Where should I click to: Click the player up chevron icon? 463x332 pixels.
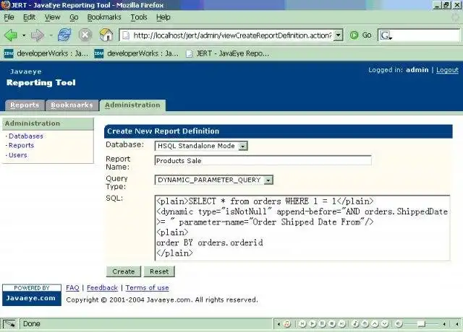(x=375, y=324)
